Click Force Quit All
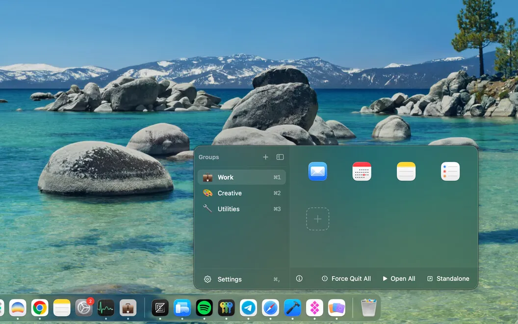Viewport: 518px width, 324px height. pos(346,279)
